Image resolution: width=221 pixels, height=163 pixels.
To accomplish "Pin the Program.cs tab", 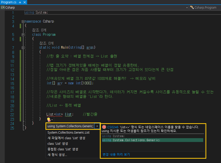I will [20, 2].
